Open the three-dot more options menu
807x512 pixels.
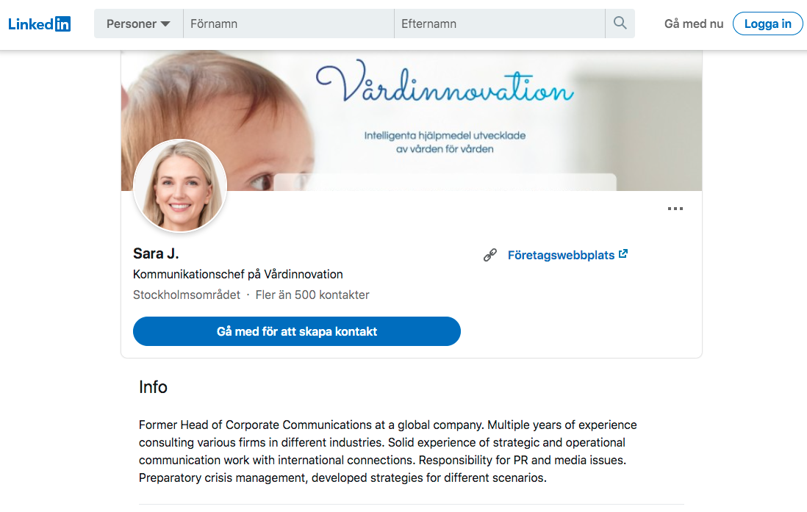click(675, 209)
